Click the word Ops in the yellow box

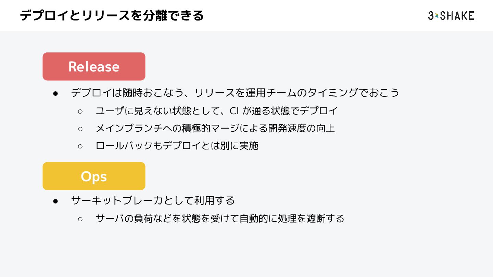tap(94, 176)
